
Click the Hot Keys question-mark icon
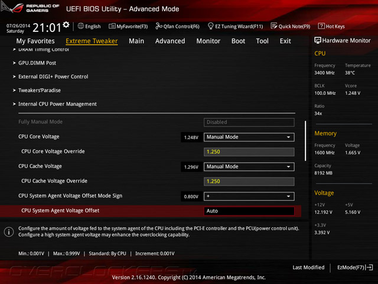pos(321,26)
